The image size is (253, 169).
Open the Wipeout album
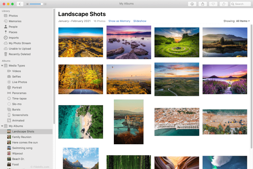click(26, 154)
